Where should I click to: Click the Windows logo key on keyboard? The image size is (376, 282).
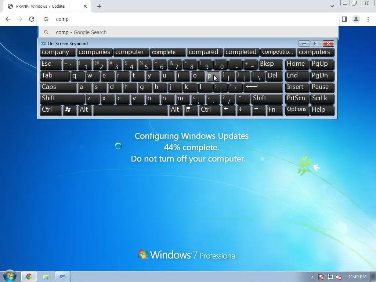70,111
